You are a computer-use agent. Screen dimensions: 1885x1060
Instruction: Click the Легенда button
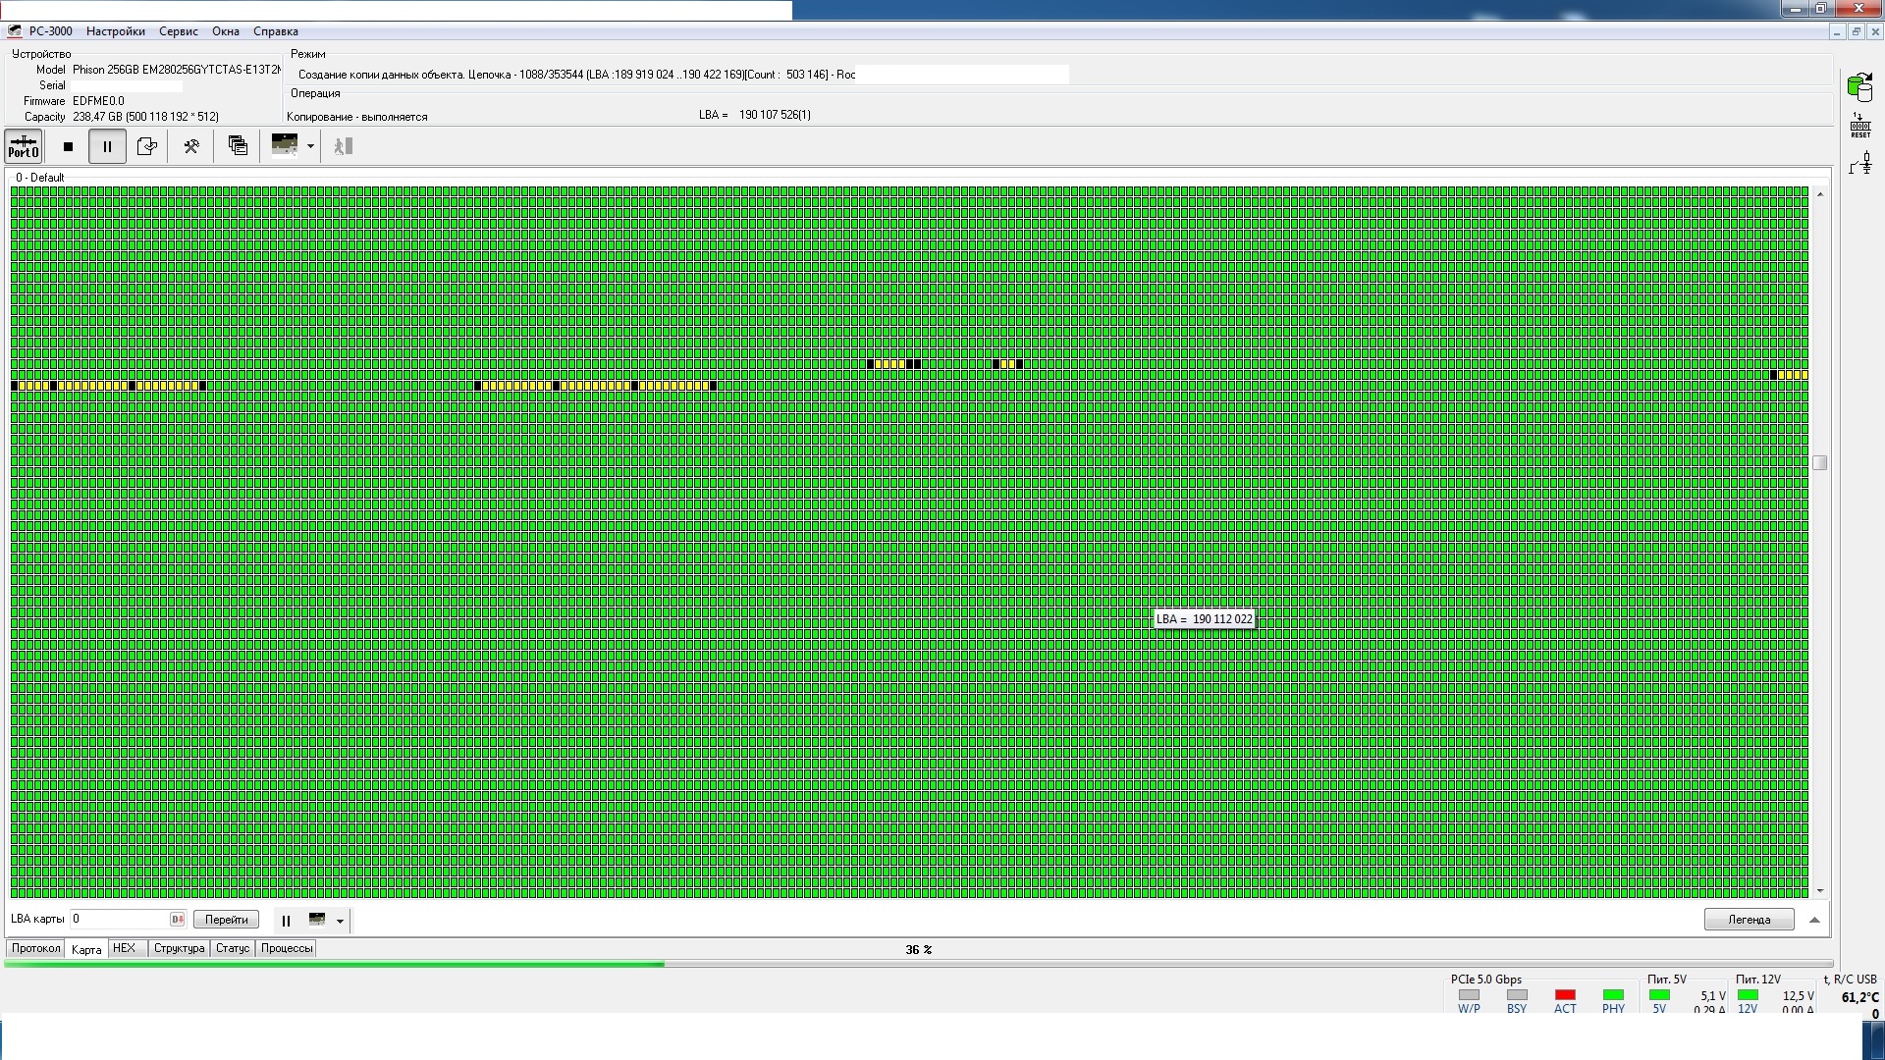pos(1749,920)
